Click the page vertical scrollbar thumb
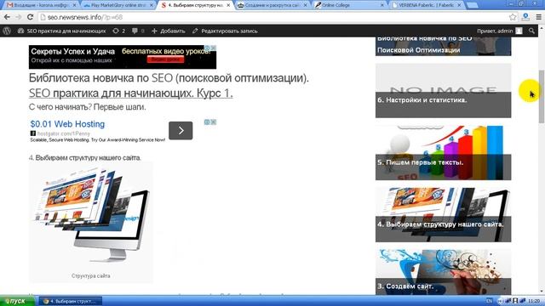Image resolution: width=545 pixels, height=306 pixels. 542,96
